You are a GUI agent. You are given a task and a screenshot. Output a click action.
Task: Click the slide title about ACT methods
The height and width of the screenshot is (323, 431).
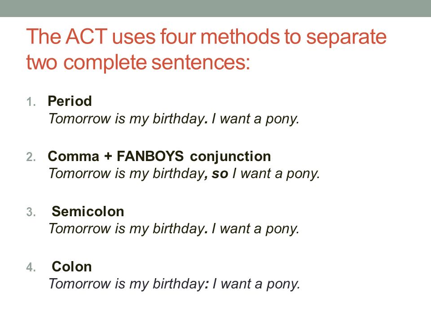(x=207, y=49)
